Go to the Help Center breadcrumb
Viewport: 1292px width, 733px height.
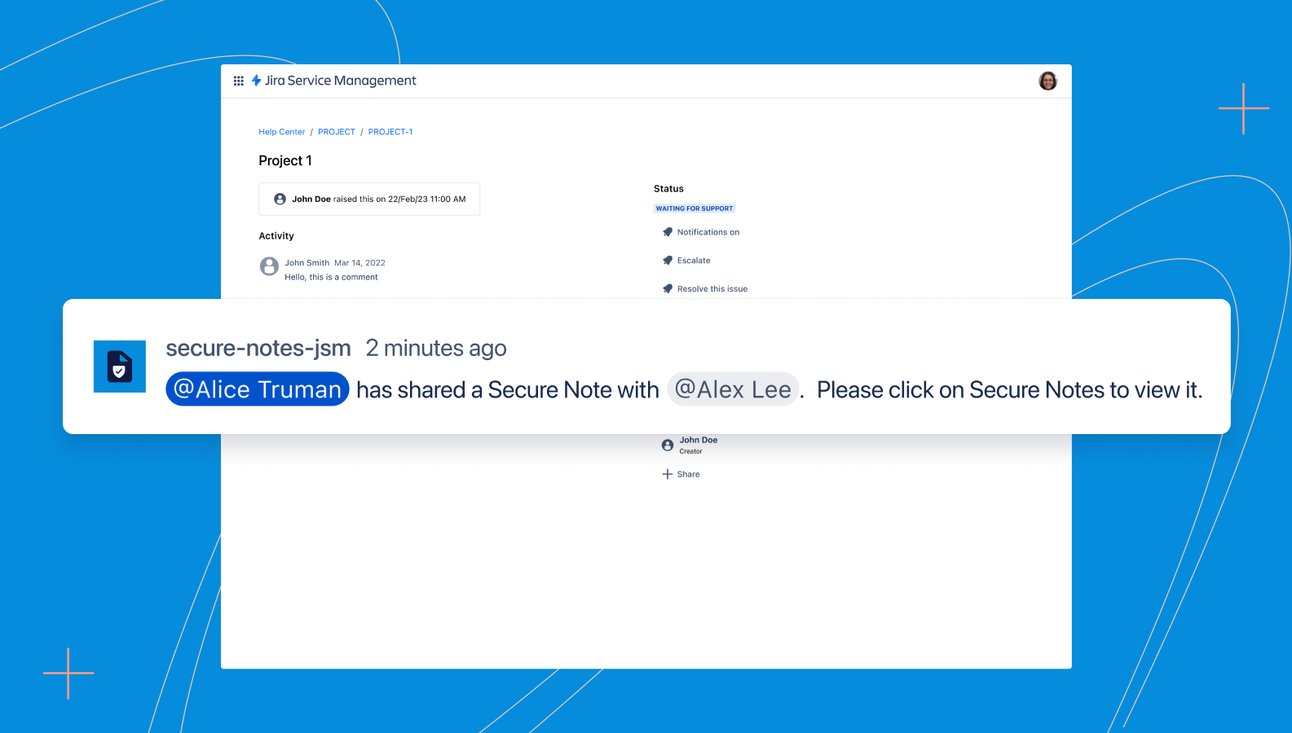tap(282, 132)
